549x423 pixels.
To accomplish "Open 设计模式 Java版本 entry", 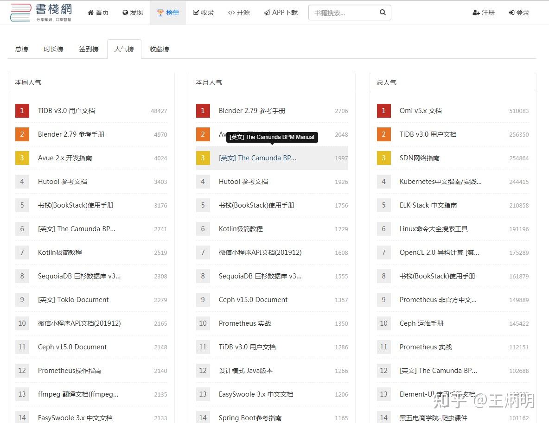I will (246, 371).
